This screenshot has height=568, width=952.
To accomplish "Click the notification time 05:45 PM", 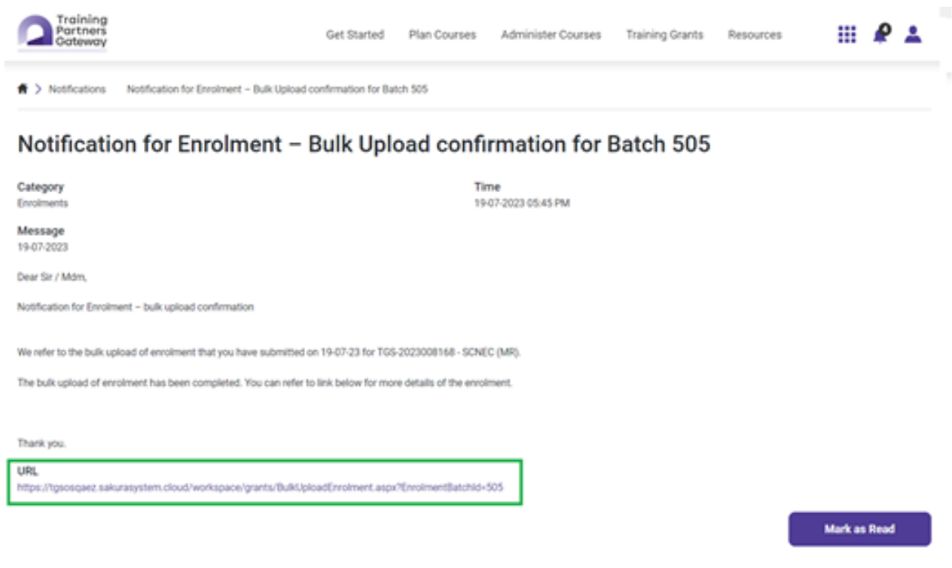I will [x=522, y=203].
